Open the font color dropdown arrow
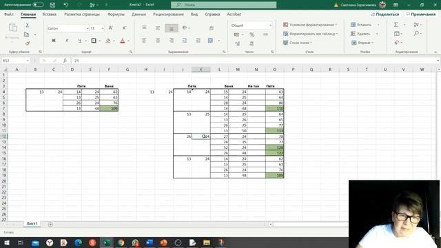The image size is (441, 248). pyautogui.click(x=129, y=41)
